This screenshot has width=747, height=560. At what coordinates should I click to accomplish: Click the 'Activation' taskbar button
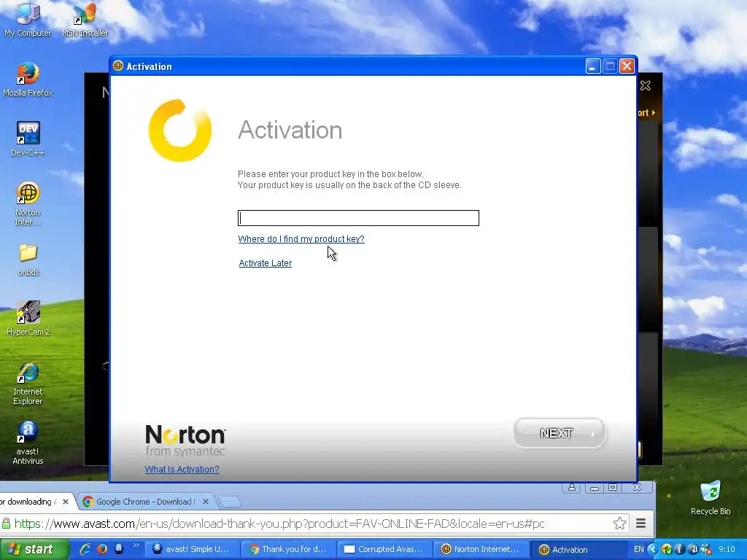click(578, 549)
